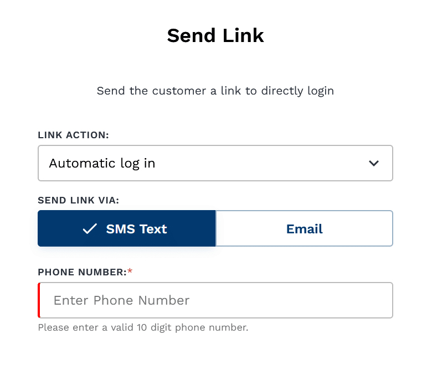Screen dimensions: 432x371
Task: Click the "PHONE NUMBER:" label
Action: click(82, 272)
